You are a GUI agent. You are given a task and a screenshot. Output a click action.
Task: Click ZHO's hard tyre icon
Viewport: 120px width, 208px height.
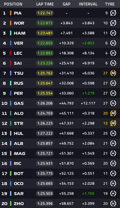pyautogui.click(x=113, y=203)
